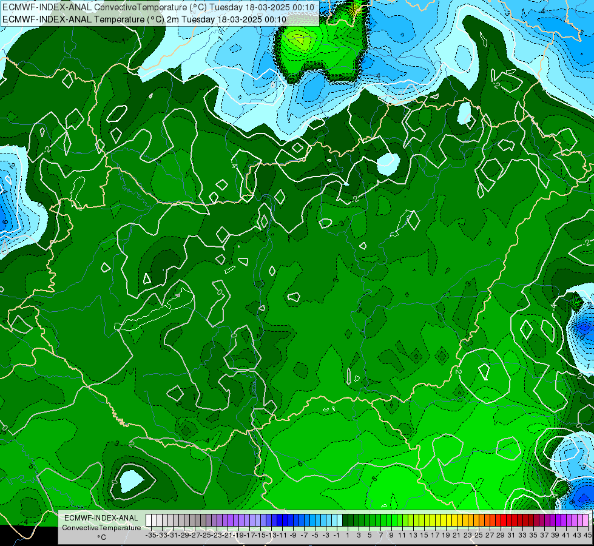
Task: Click the '35' legend scale value
Action: (533, 535)
